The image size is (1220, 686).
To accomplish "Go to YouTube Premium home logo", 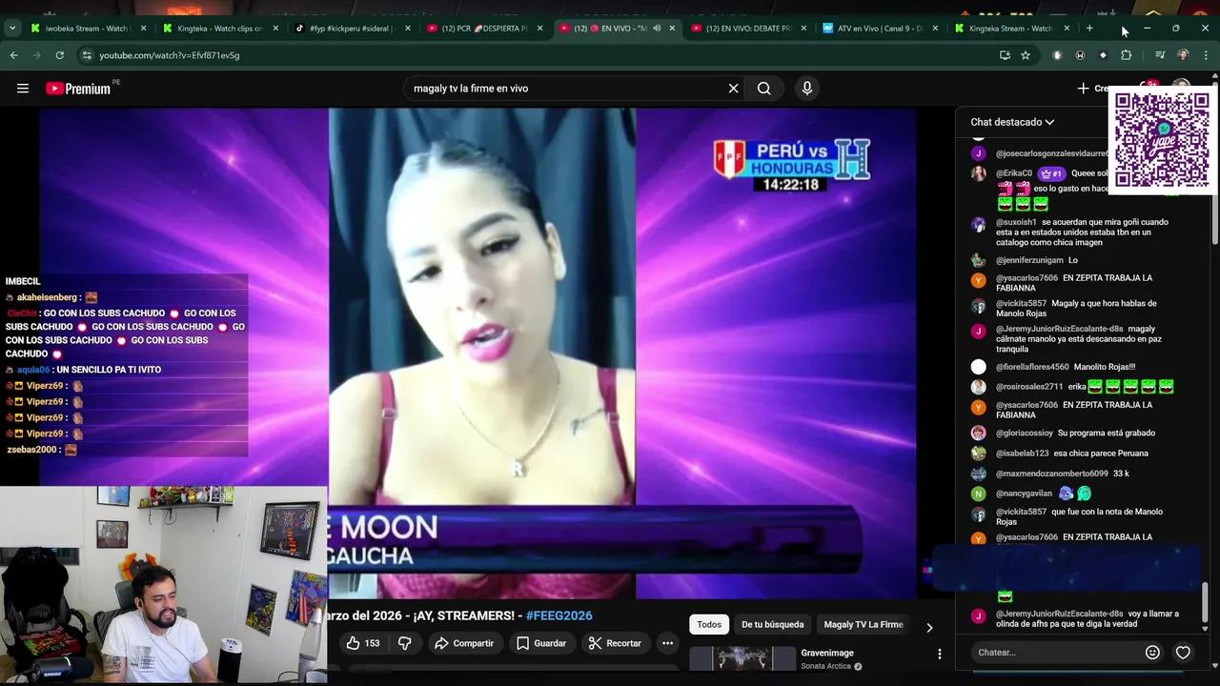I will (x=78, y=89).
